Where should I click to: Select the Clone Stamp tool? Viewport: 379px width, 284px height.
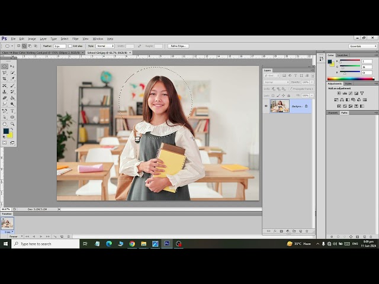[5, 92]
